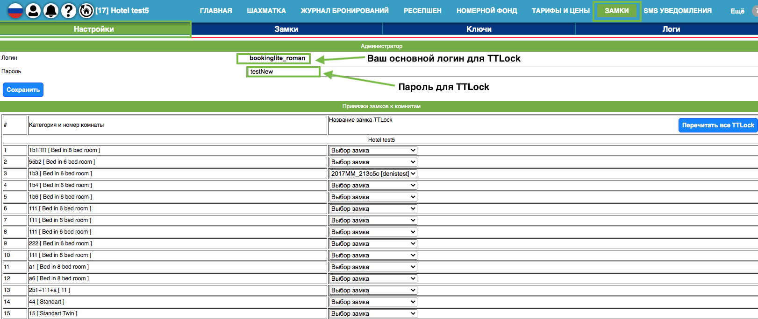Open the 2017MM_213c5c lock dropdown
The width and height of the screenshot is (758, 319).
pyautogui.click(x=372, y=174)
